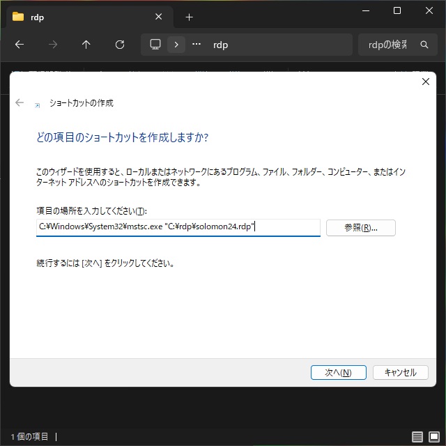Open the 参照(R)... browse dialog

pyautogui.click(x=360, y=228)
